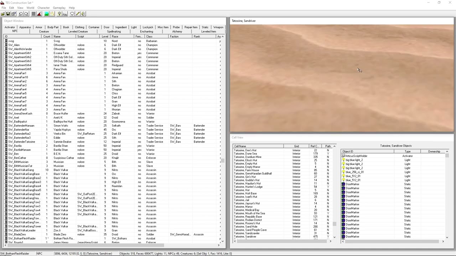Open the Character menu
The height and width of the screenshot is (256, 456).
[x=43, y=8]
